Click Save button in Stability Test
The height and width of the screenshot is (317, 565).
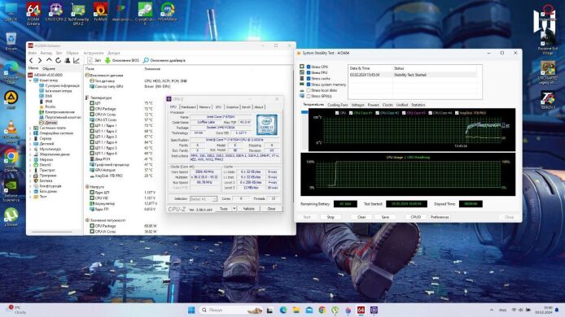(x=385, y=217)
